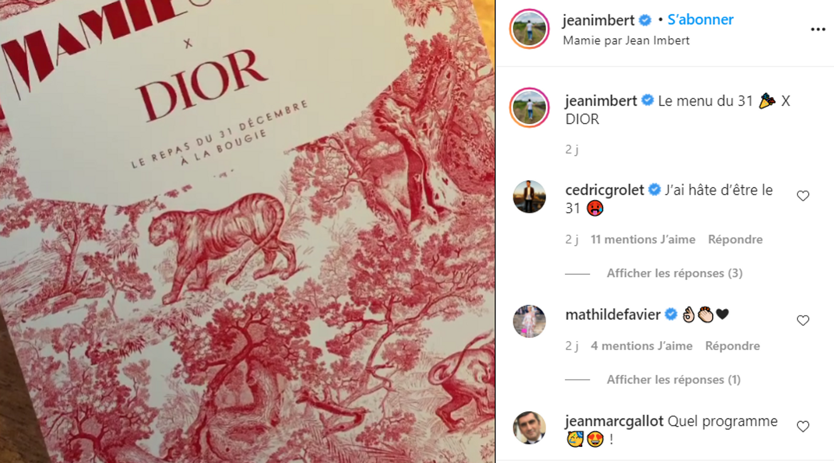View the 4 likes on mathildefavier's comment
This screenshot has height=463, width=834.
641,346
